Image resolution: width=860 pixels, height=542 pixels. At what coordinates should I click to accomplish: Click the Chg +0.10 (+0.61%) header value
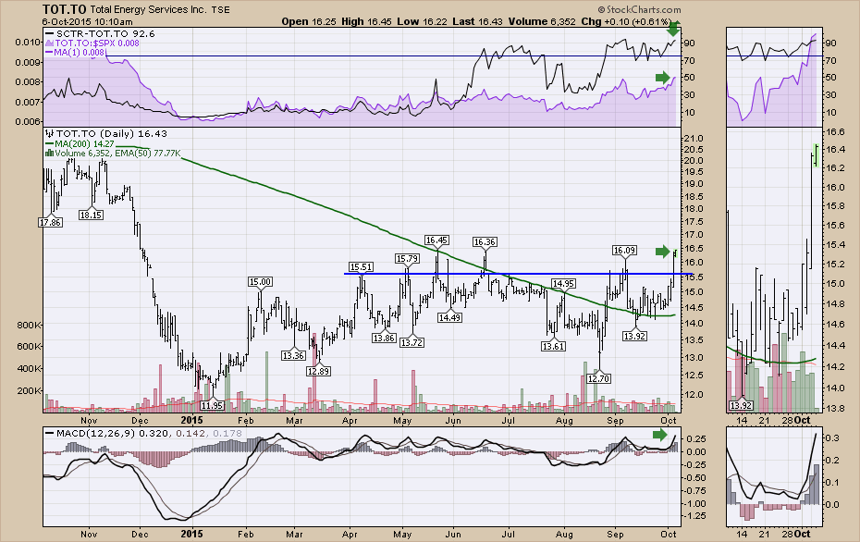[x=626, y=21]
